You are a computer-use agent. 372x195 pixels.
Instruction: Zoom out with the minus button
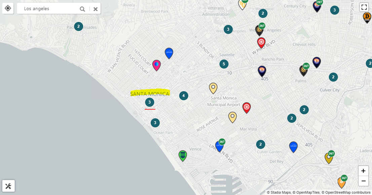pos(363,181)
